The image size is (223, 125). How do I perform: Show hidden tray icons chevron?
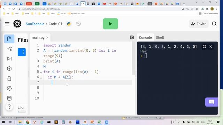tap(179, 122)
